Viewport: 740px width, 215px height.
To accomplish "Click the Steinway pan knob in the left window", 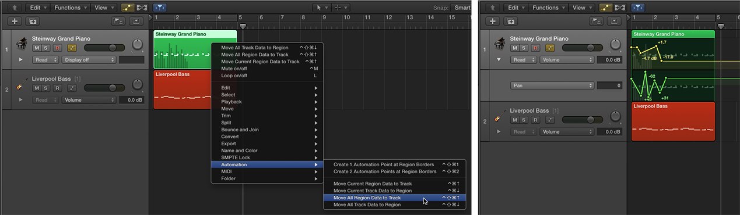I will (x=138, y=44).
